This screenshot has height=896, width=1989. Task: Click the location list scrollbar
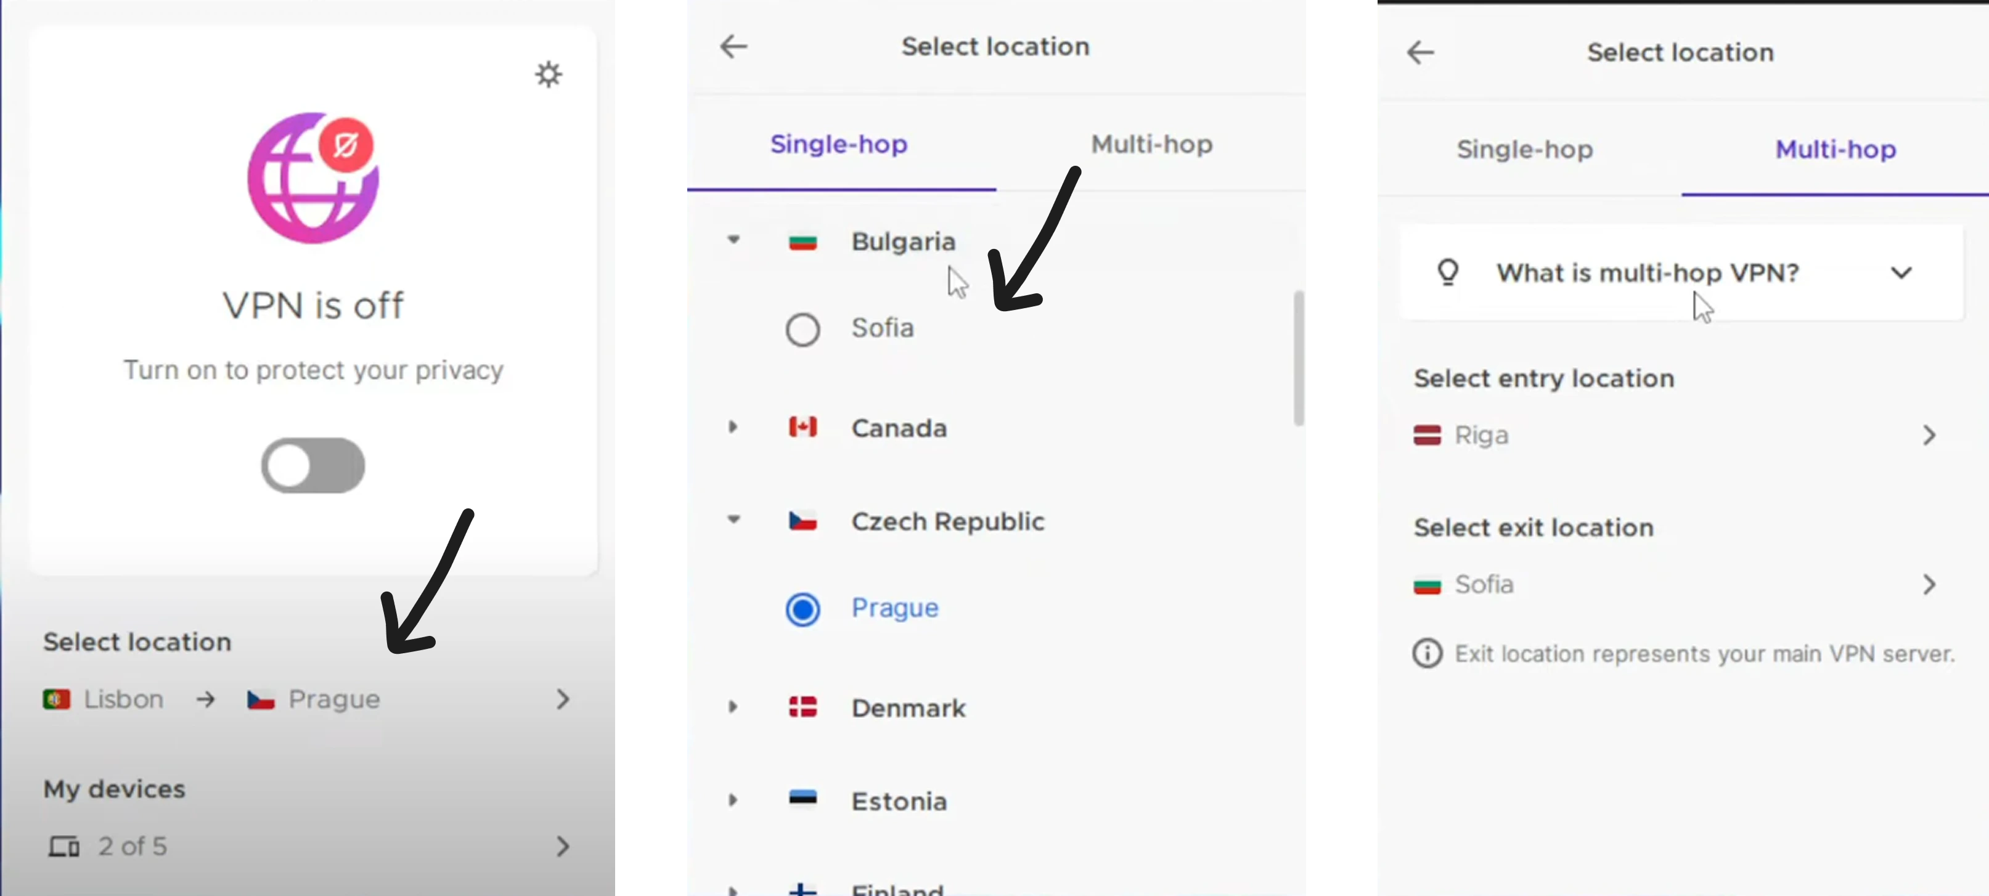[1298, 357]
